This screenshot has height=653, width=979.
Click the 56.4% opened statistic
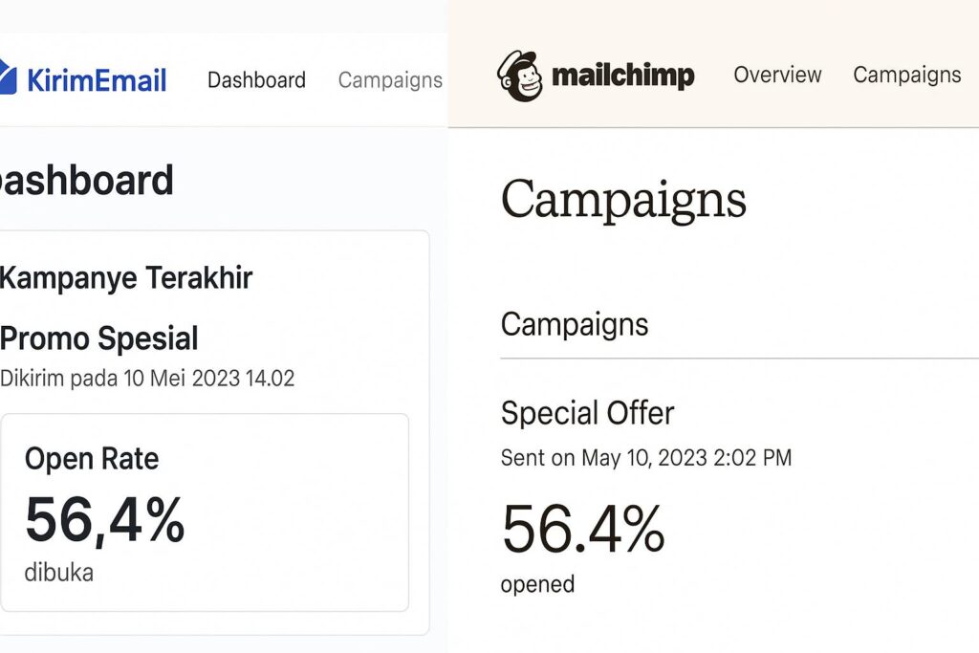tap(582, 529)
